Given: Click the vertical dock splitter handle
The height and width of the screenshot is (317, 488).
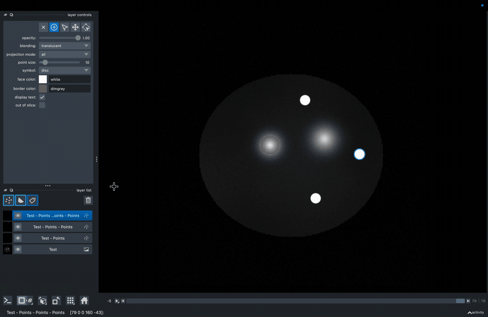Looking at the screenshot, I should point(97,160).
